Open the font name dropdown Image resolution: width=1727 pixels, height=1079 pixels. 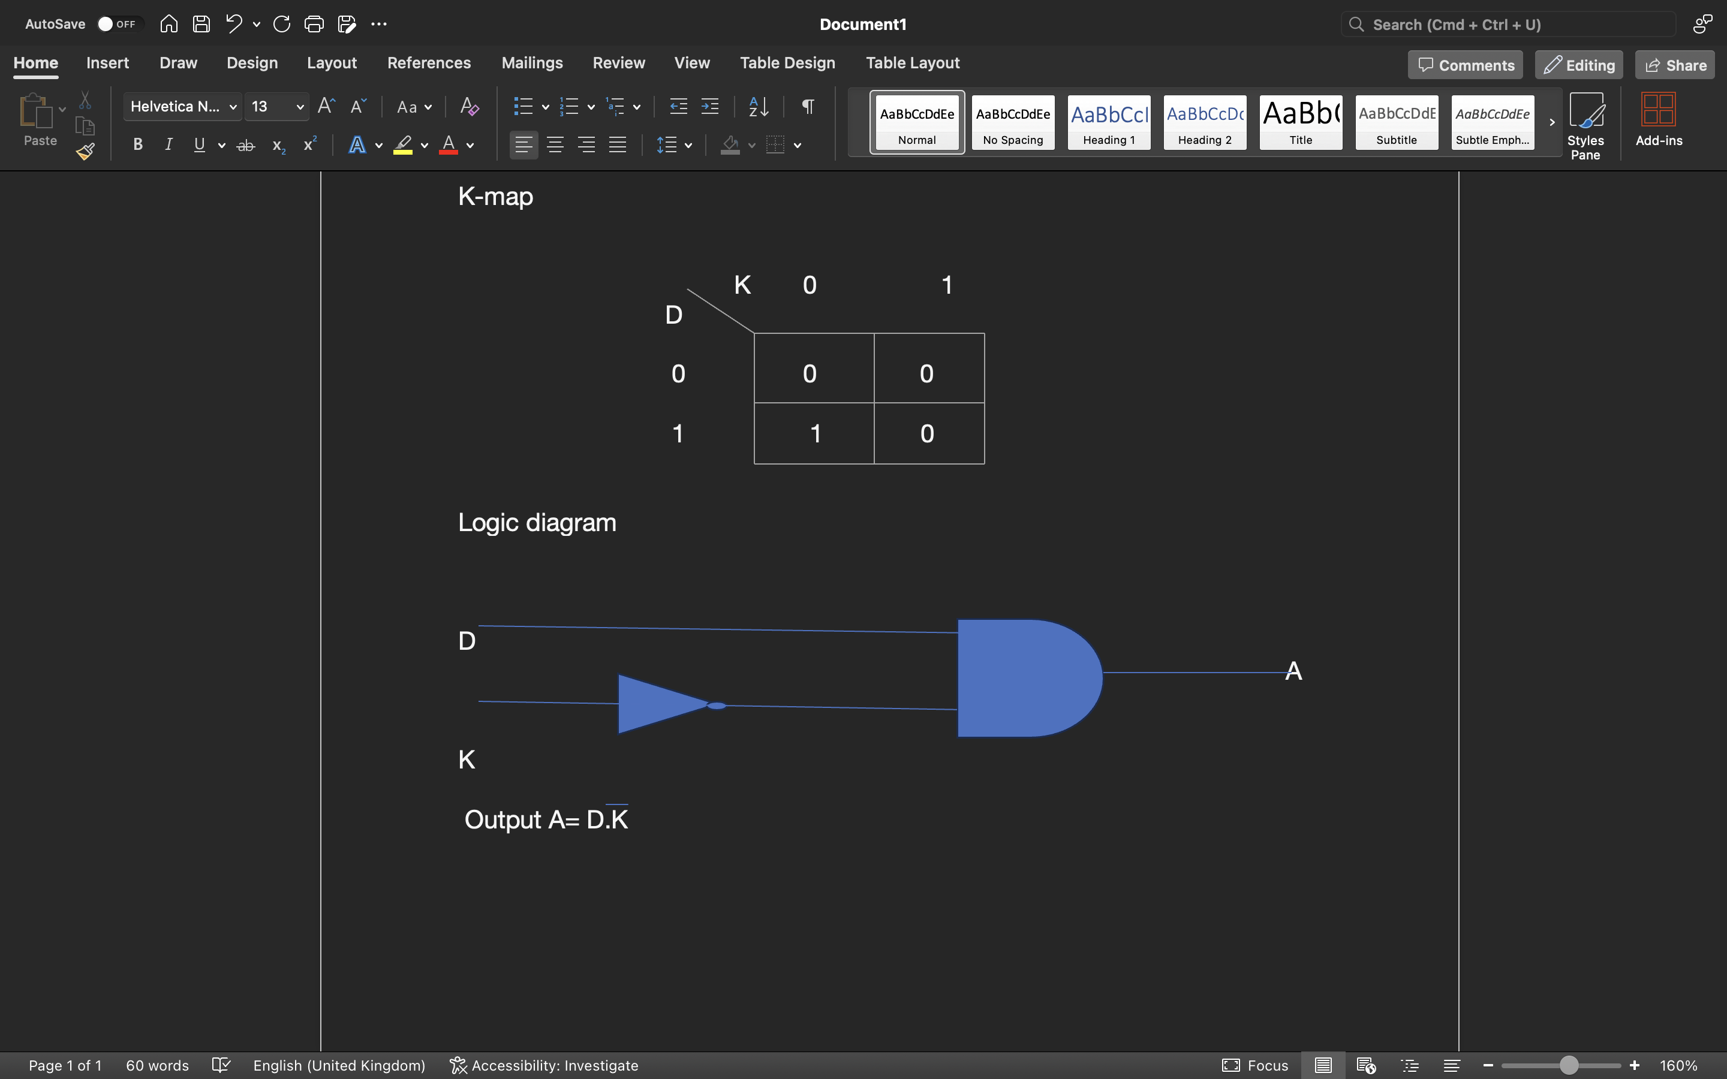tap(233, 107)
